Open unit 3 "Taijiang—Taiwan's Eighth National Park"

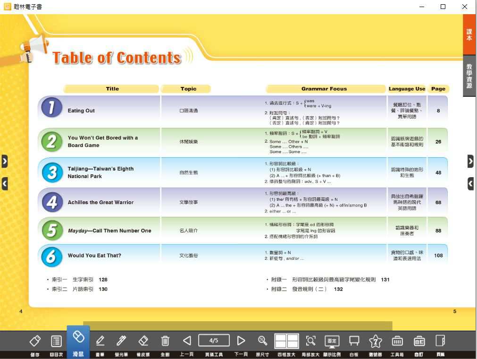point(100,172)
